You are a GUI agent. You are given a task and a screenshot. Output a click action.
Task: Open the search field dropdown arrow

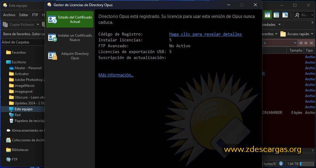tap(312, 15)
